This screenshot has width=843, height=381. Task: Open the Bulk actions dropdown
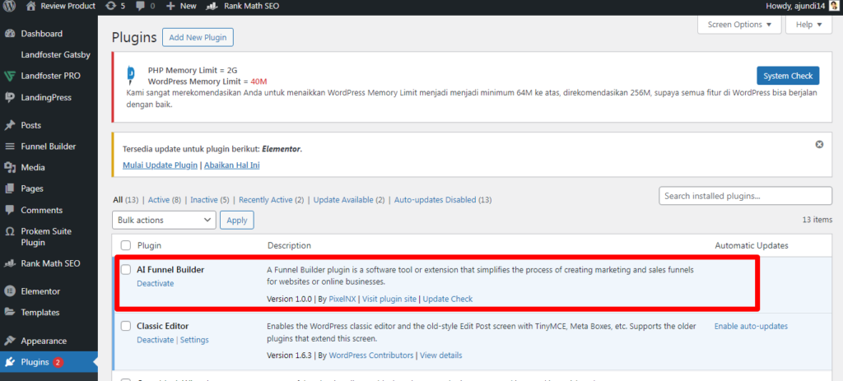(x=164, y=220)
